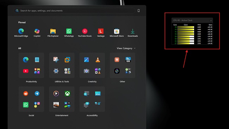The width and height of the screenshot is (229, 129).
Task: Click the Pinned section heading
Action: (22, 22)
